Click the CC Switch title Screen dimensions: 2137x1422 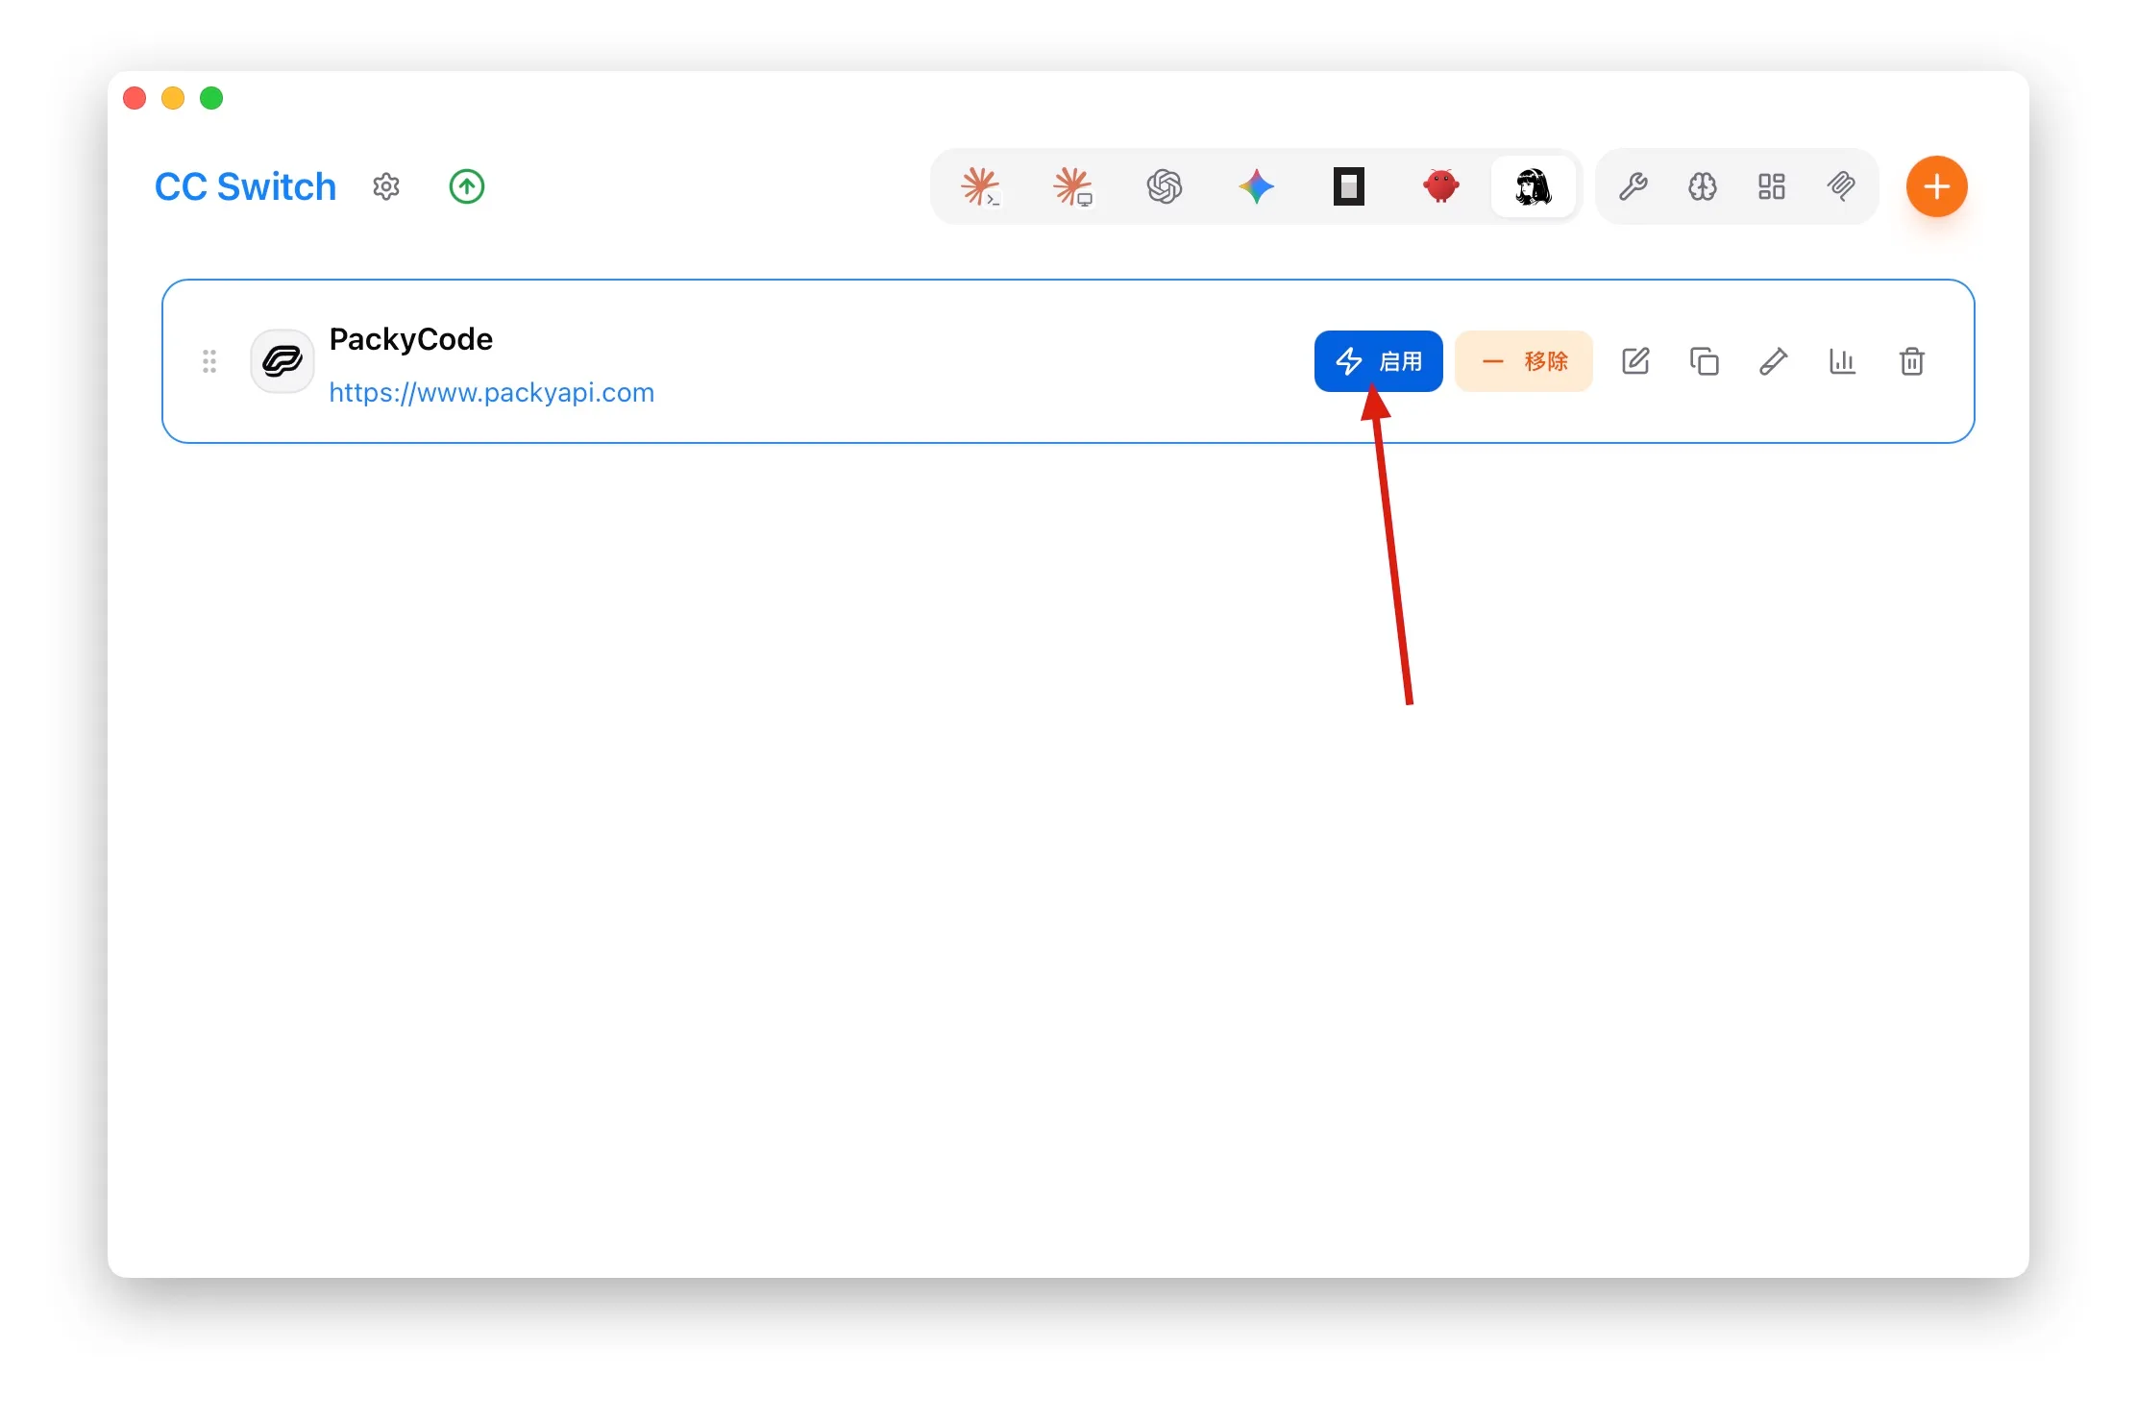(246, 186)
